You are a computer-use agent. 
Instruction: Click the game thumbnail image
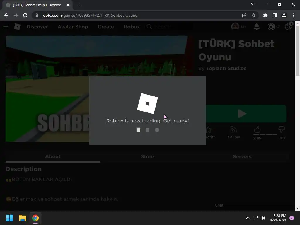click(x=47, y=88)
